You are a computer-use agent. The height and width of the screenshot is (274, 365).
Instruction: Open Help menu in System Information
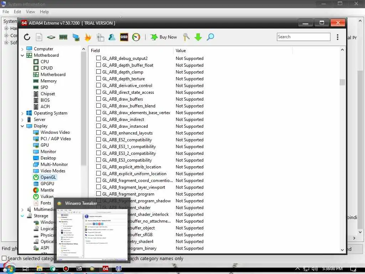coord(44,12)
